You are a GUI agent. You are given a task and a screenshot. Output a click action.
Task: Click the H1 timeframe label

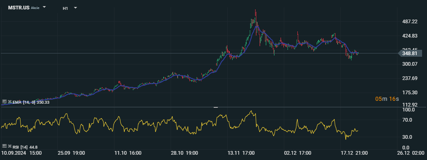tap(65, 8)
